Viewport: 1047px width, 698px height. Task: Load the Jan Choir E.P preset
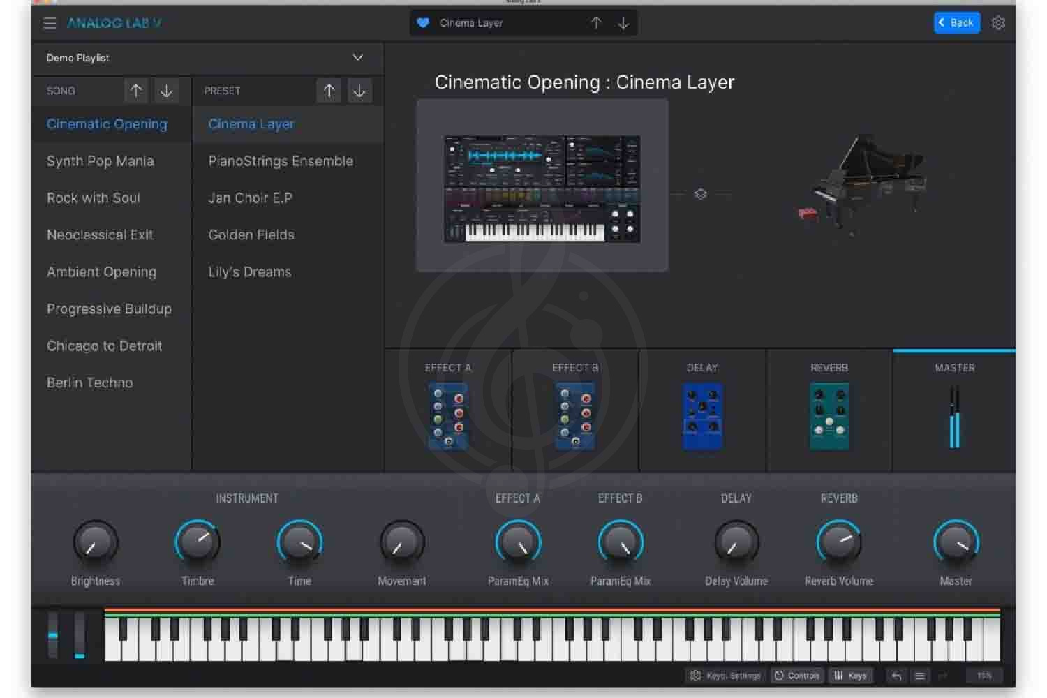click(288, 198)
